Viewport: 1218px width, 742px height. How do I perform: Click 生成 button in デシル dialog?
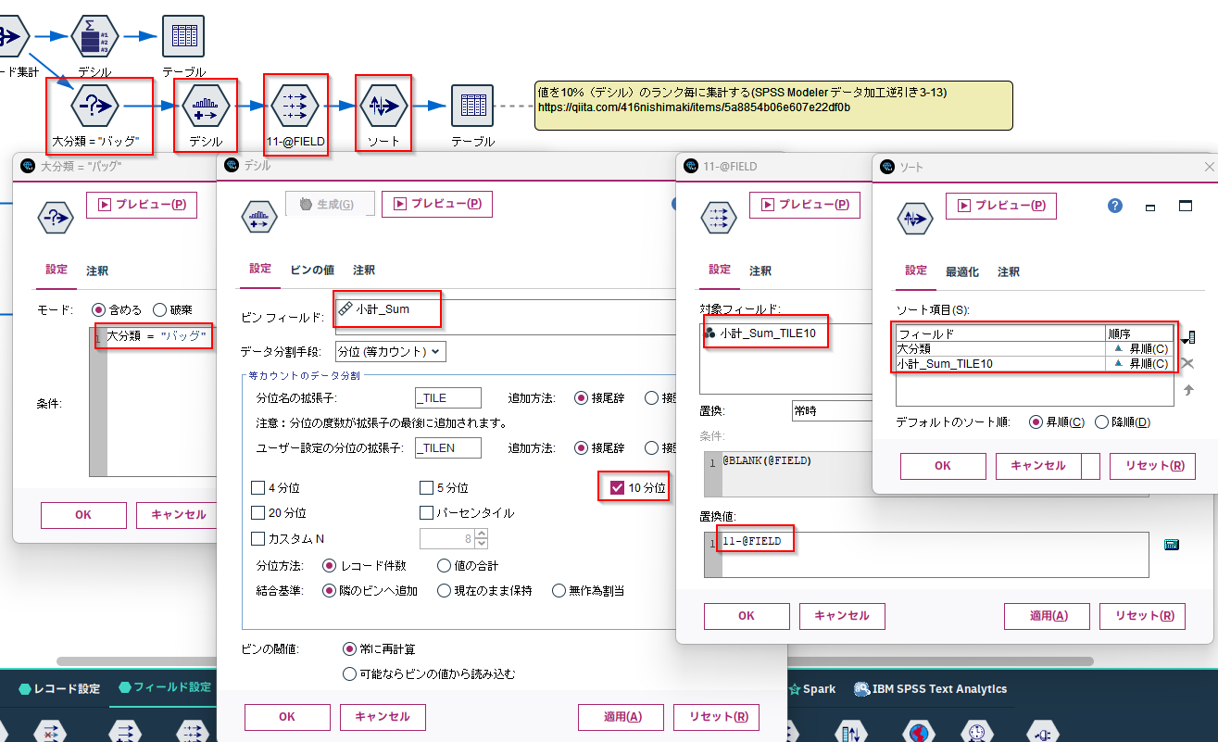tap(330, 204)
